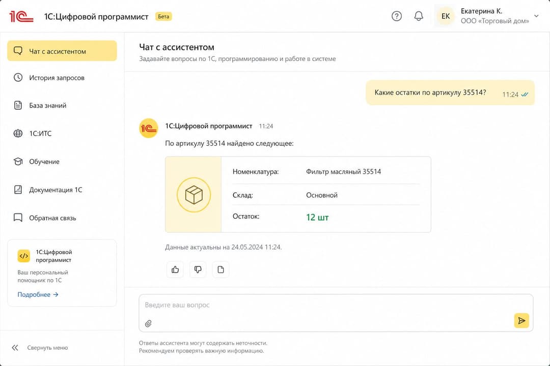Image resolution: width=550 pixels, height=366 pixels.
Task: Click the Номенклатура: label
Action: (255, 172)
